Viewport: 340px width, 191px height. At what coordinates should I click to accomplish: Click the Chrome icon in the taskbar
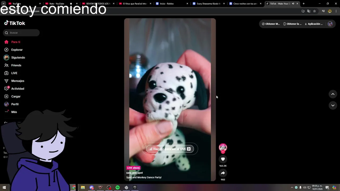[74, 188]
